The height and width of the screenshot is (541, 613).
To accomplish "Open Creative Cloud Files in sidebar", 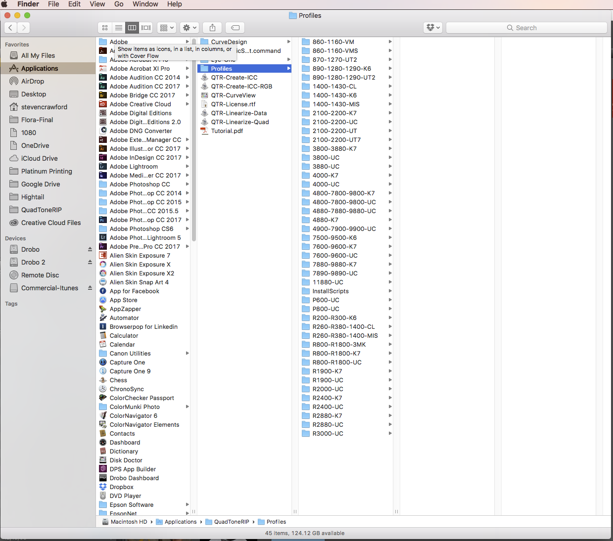I will tap(48, 223).
